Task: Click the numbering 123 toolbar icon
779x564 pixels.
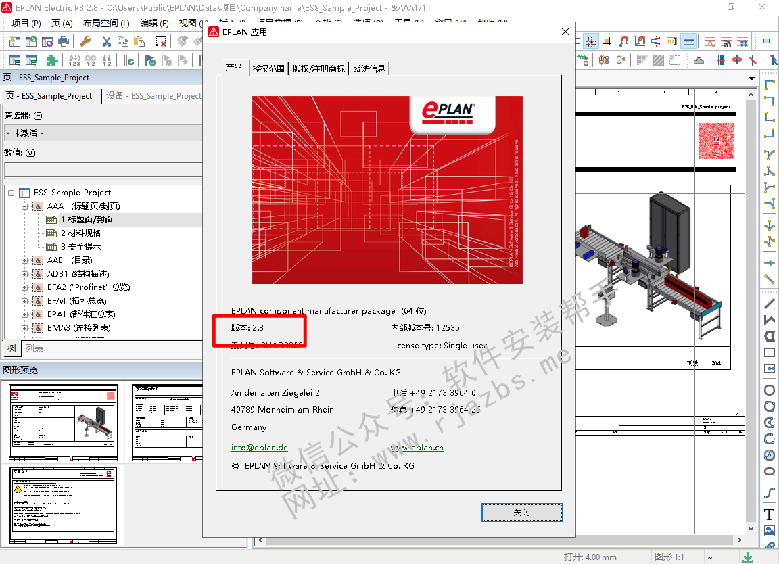Action: click(x=74, y=60)
